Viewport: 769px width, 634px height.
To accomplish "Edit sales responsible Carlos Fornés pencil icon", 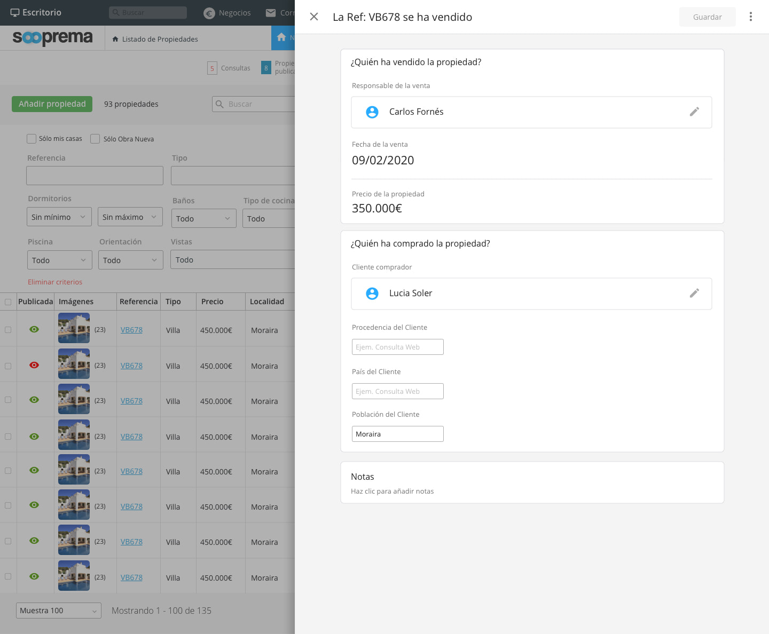I will pos(694,112).
